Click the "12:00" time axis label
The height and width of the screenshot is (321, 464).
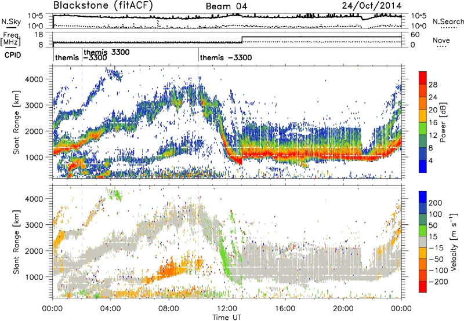pyautogui.click(x=227, y=309)
